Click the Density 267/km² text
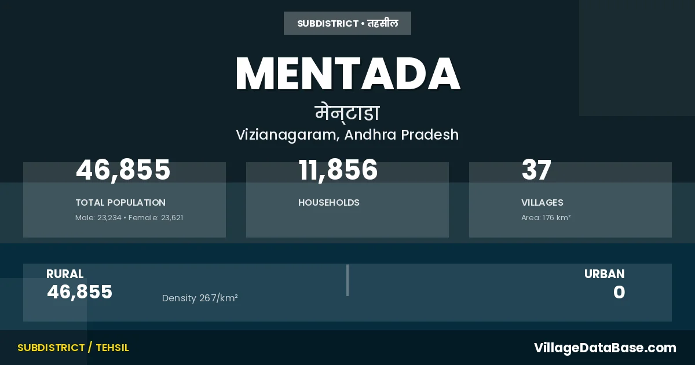695x365 pixels. 200,298
